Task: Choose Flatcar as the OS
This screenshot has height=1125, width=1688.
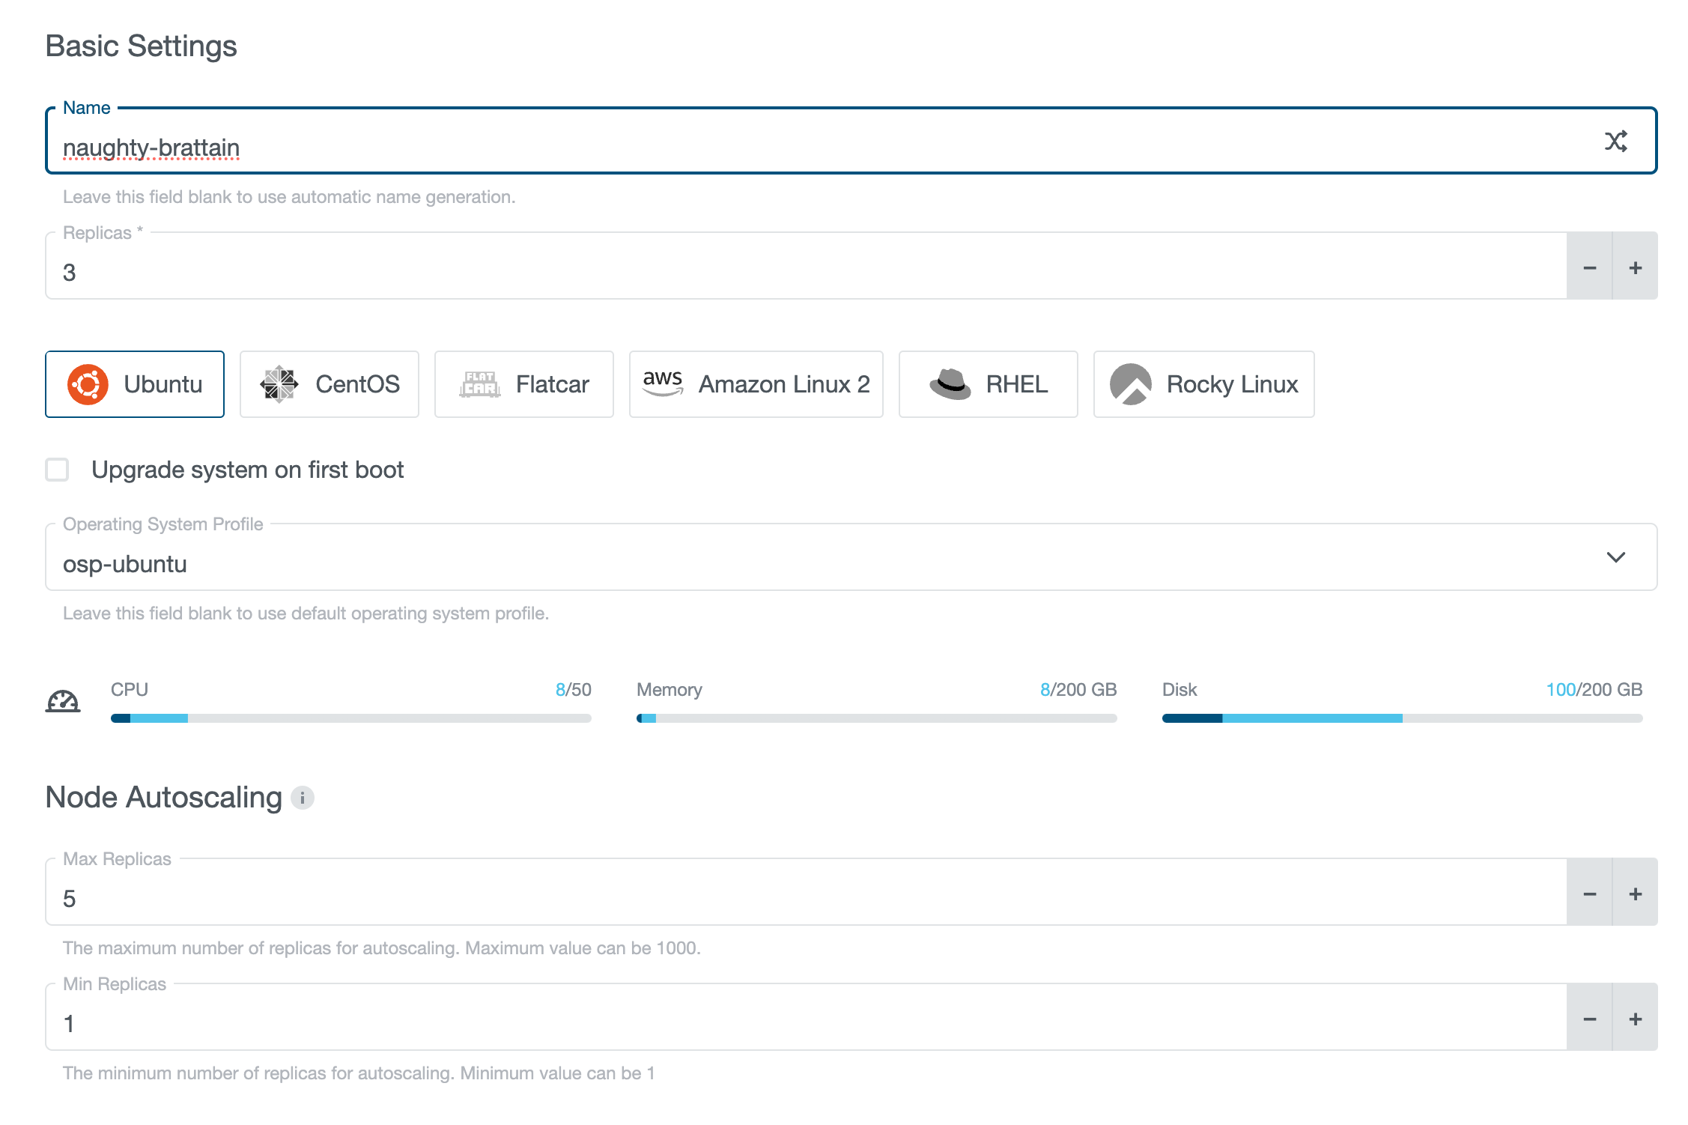Action: [x=523, y=384]
